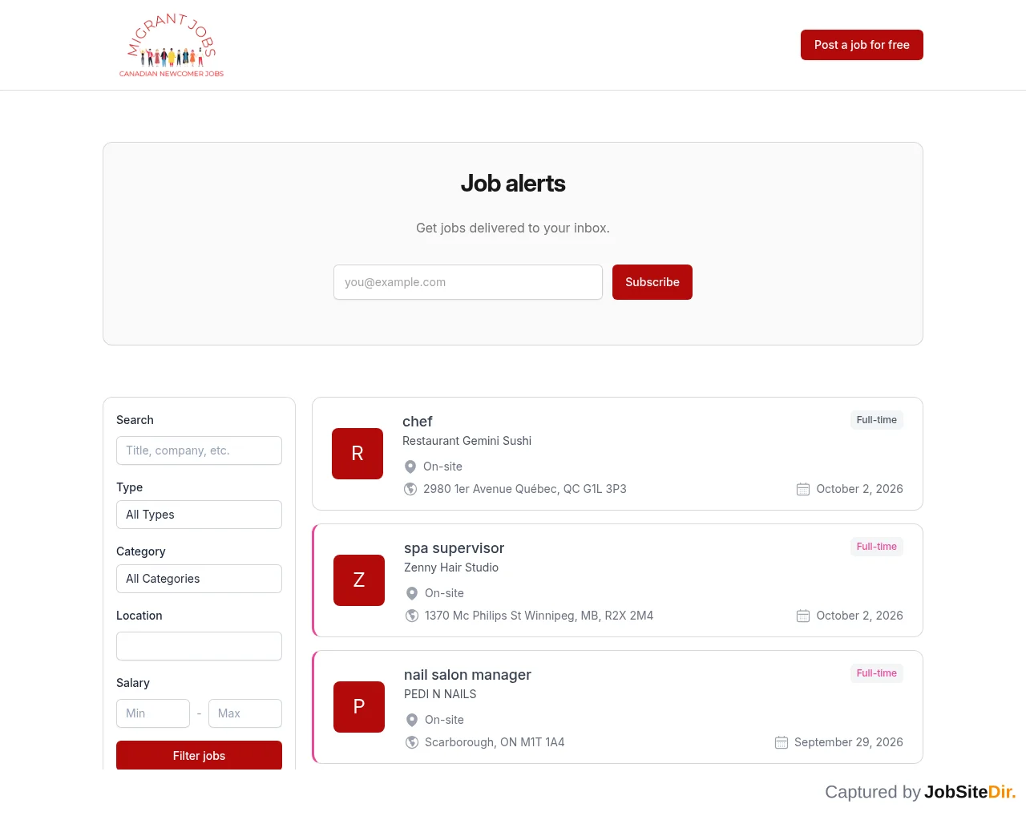Subscribe to job alerts

652,282
